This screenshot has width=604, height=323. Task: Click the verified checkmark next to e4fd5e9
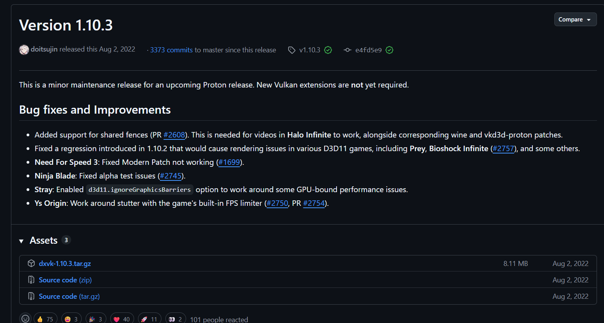tap(389, 50)
